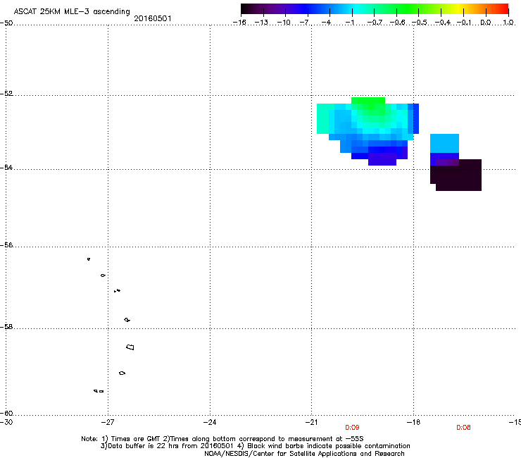Click the -0.4 label on the color scale
This screenshot has width=521, height=458.
tap(443, 23)
